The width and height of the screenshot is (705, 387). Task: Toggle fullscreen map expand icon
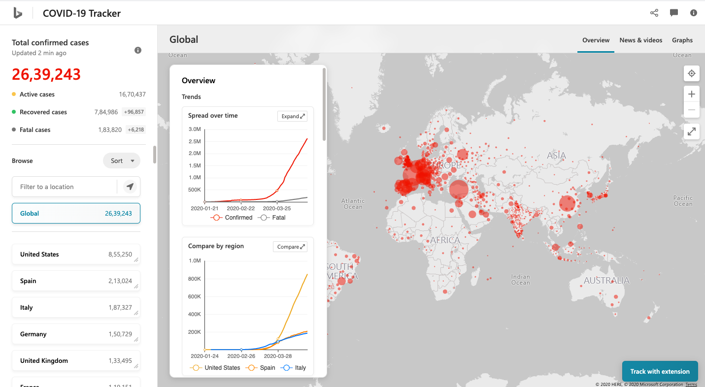[x=692, y=131]
